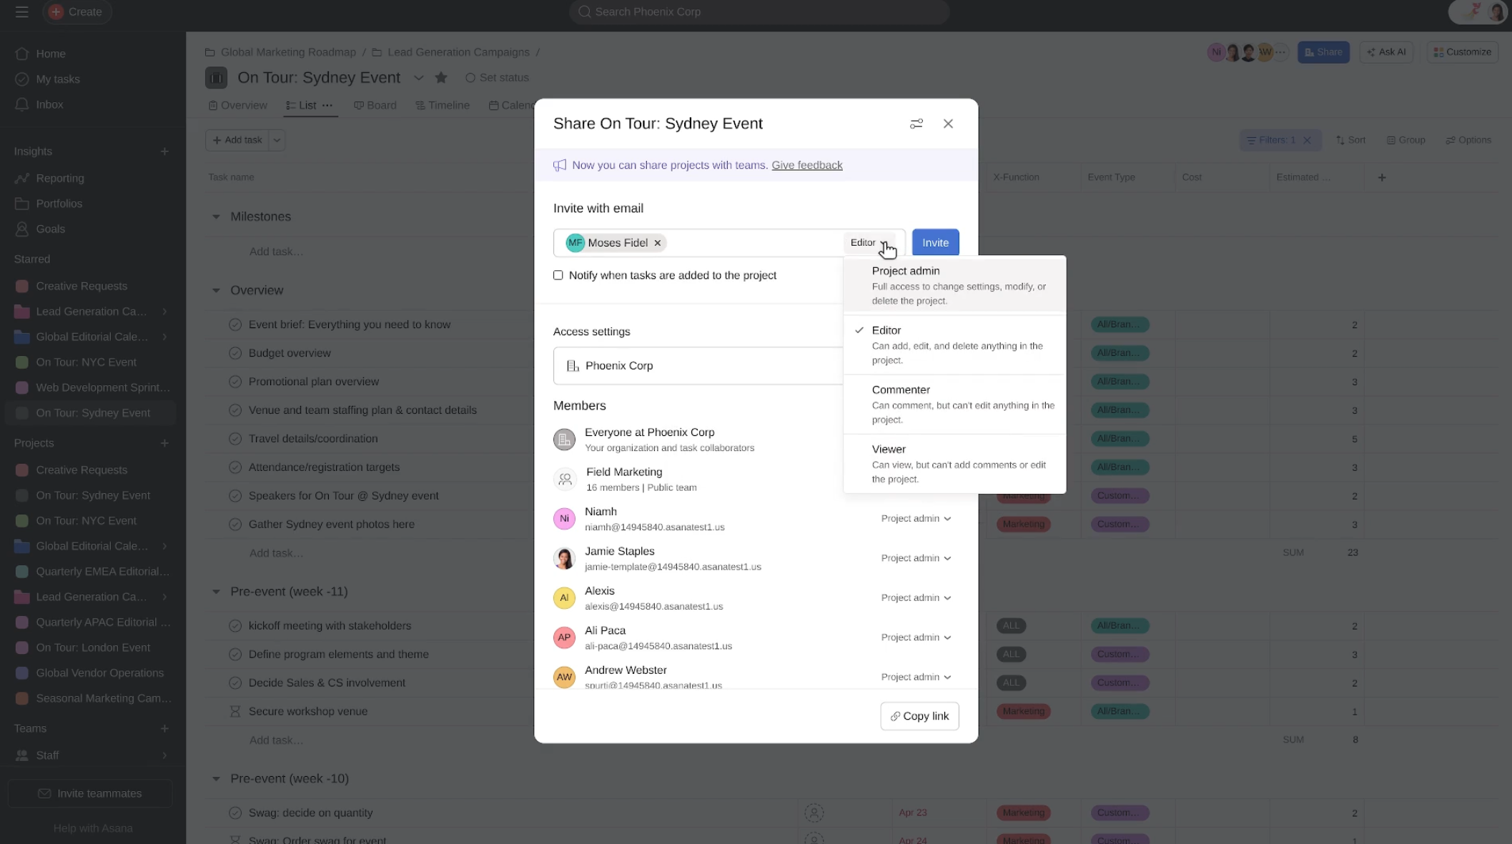Viewport: 1512px width, 844px height.
Task: Mark kickoff meeting with stakeholders complete
Action: (x=236, y=625)
